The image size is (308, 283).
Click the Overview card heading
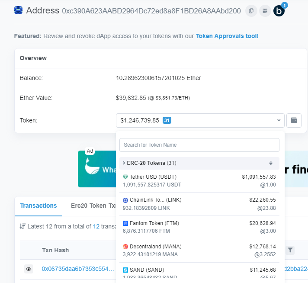coord(33,58)
